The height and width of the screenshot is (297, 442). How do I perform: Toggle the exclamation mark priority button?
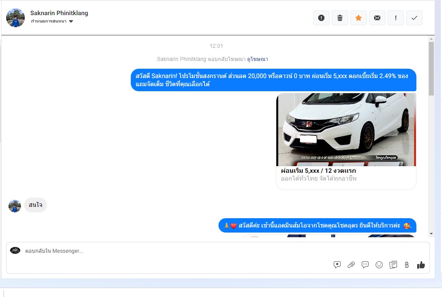396,18
